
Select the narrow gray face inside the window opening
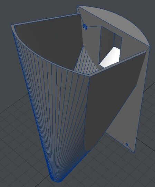pyautogui.click(x=118, y=42)
